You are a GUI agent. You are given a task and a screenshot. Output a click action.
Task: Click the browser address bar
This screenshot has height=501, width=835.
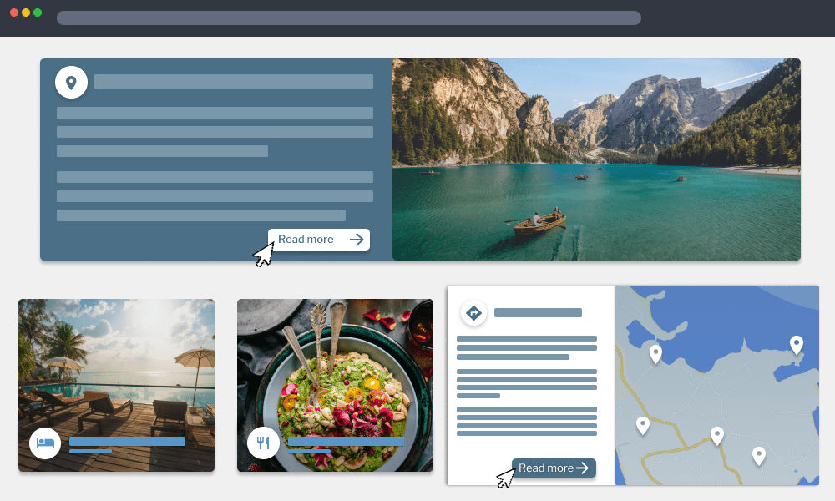[x=348, y=18]
